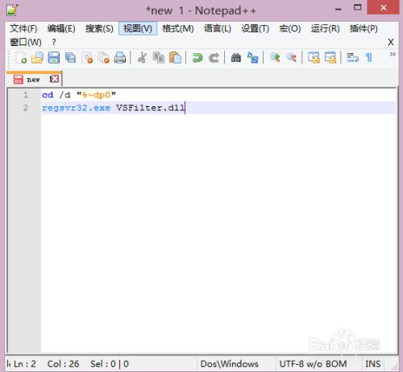Open the 视图(V) menu

click(138, 28)
